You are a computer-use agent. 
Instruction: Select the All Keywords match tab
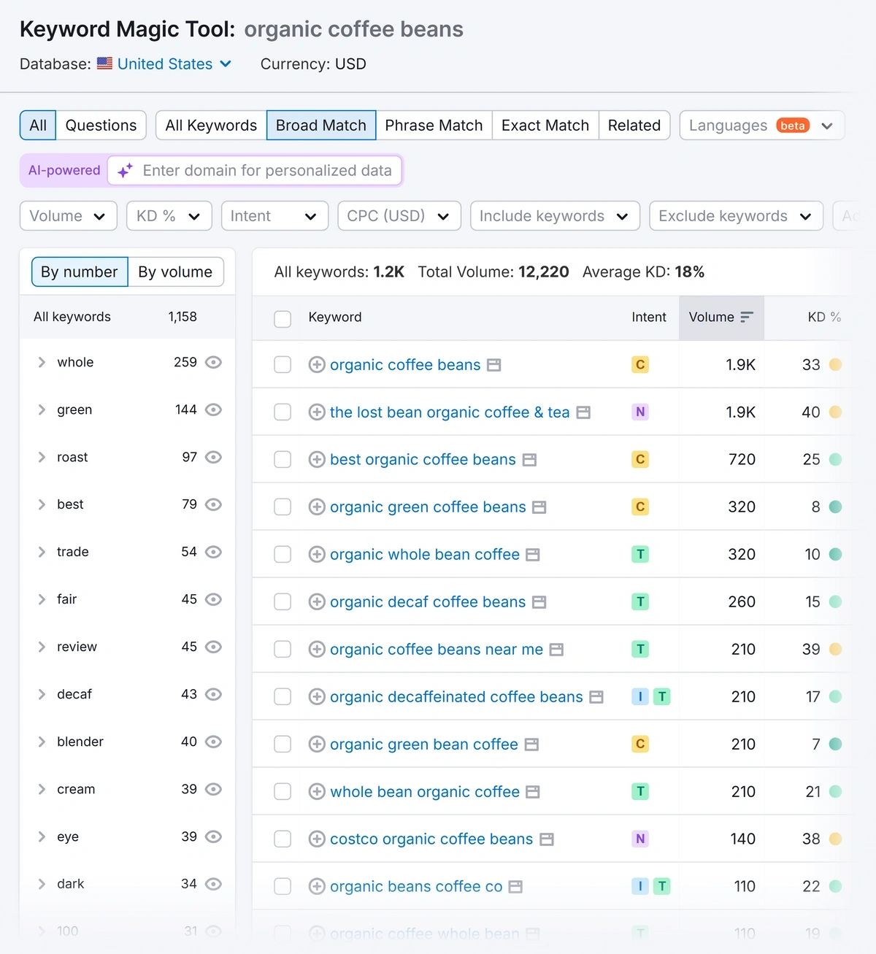coord(211,126)
